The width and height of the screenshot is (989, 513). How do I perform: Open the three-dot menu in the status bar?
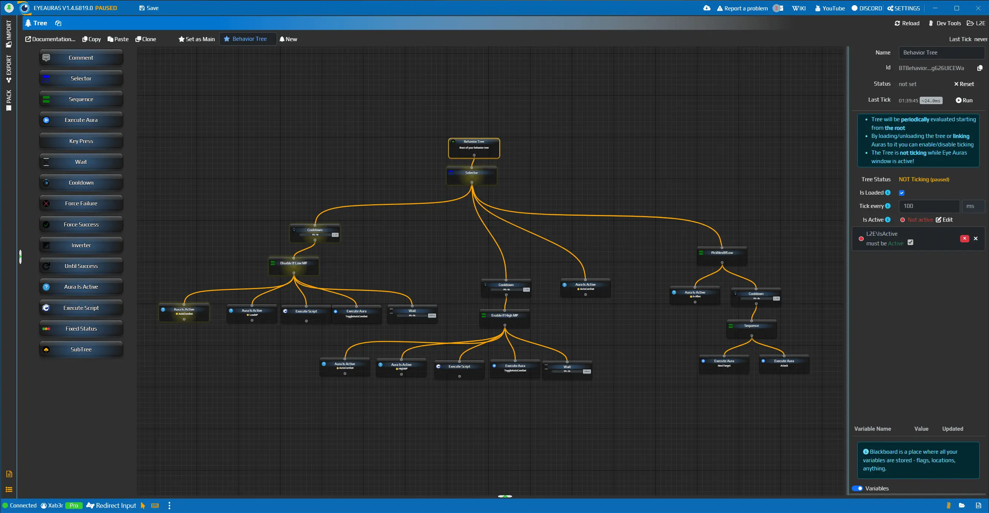pyautogui.click(x=169, y=506)
